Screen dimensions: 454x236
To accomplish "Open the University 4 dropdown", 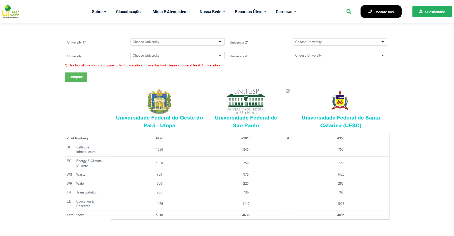I will [340, 56].
